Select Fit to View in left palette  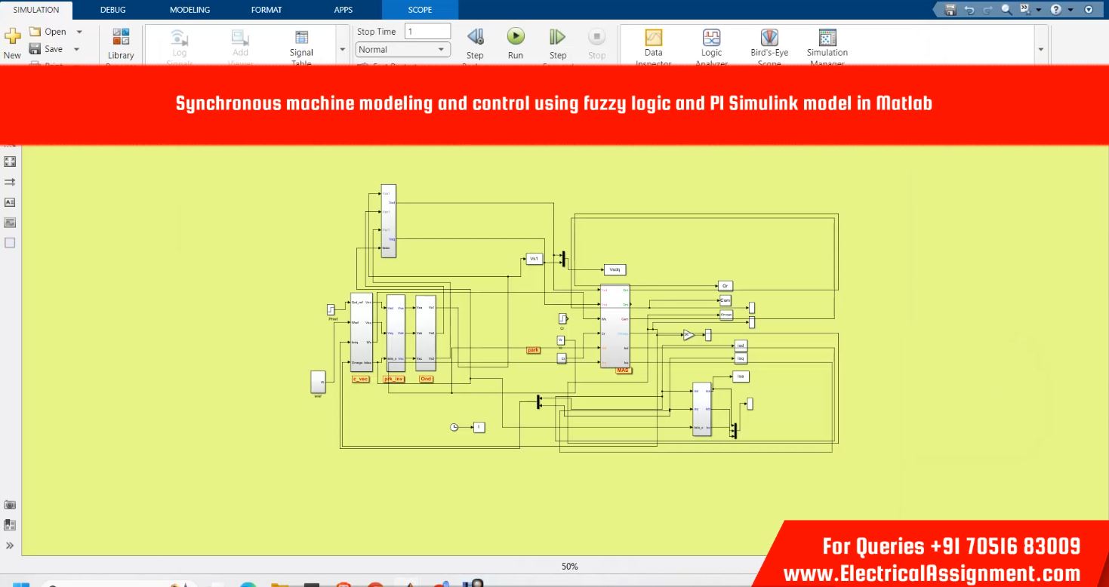(10, 161)
